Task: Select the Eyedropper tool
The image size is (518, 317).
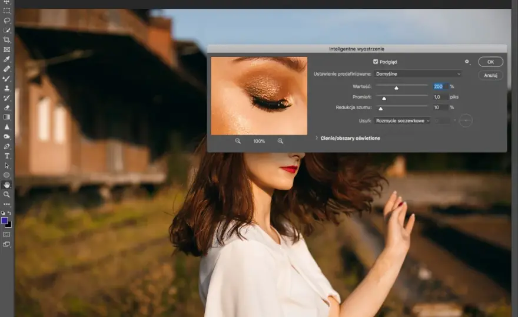Action: [x=6, y=59]
